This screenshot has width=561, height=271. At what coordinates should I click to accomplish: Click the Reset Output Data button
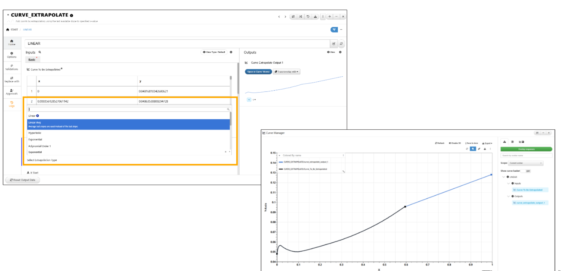click(x=23, y=180)
